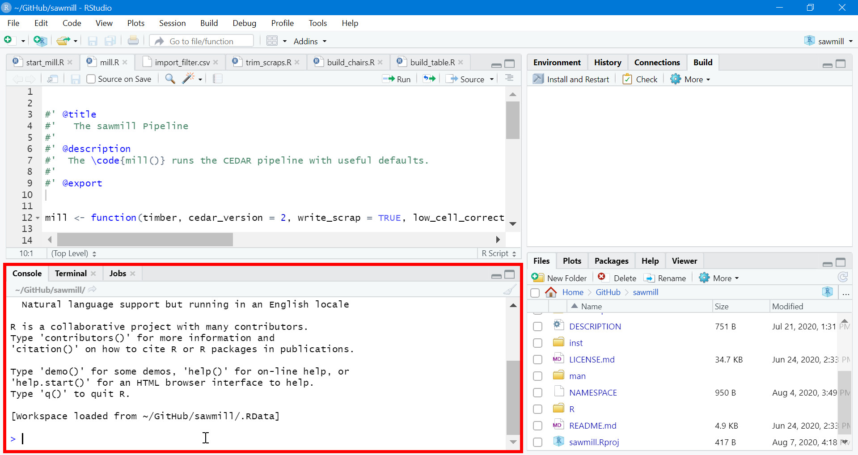Check the select-all files checkbox
The height and width of the screenshot is (455, 858).
[535, 293]
